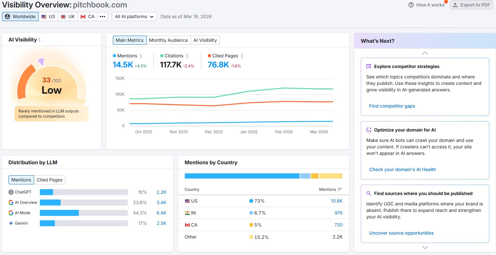Viewport: 496px width, 255px height.
Task: Collapse What's Next with the up chevron
Action: [425, 53]
